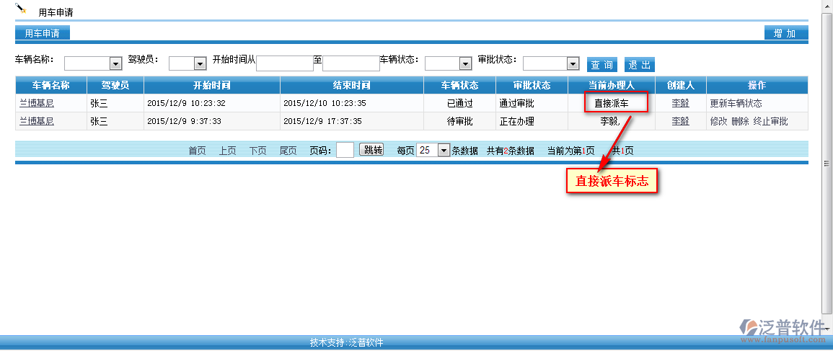Click the 增加 button

click(785, 33)
